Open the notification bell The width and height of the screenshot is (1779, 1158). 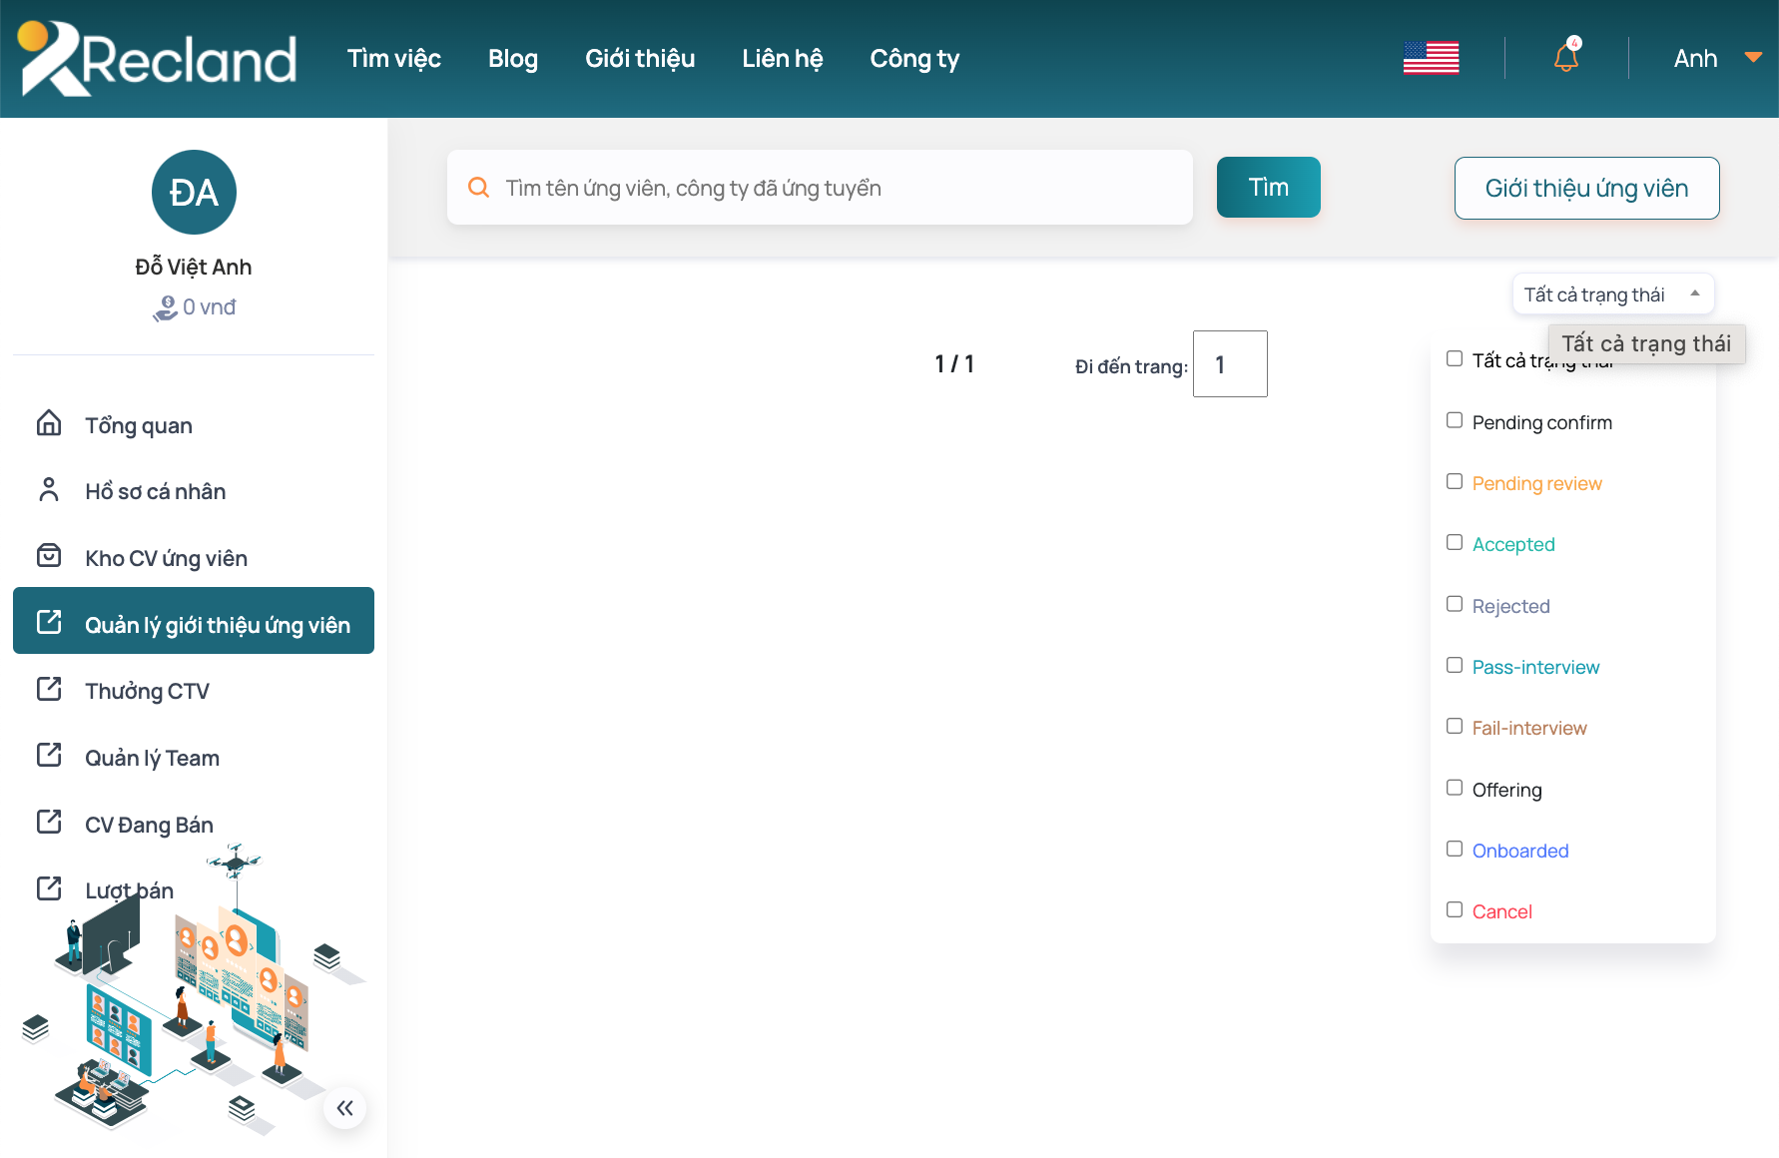click(x=1566, y=58)
